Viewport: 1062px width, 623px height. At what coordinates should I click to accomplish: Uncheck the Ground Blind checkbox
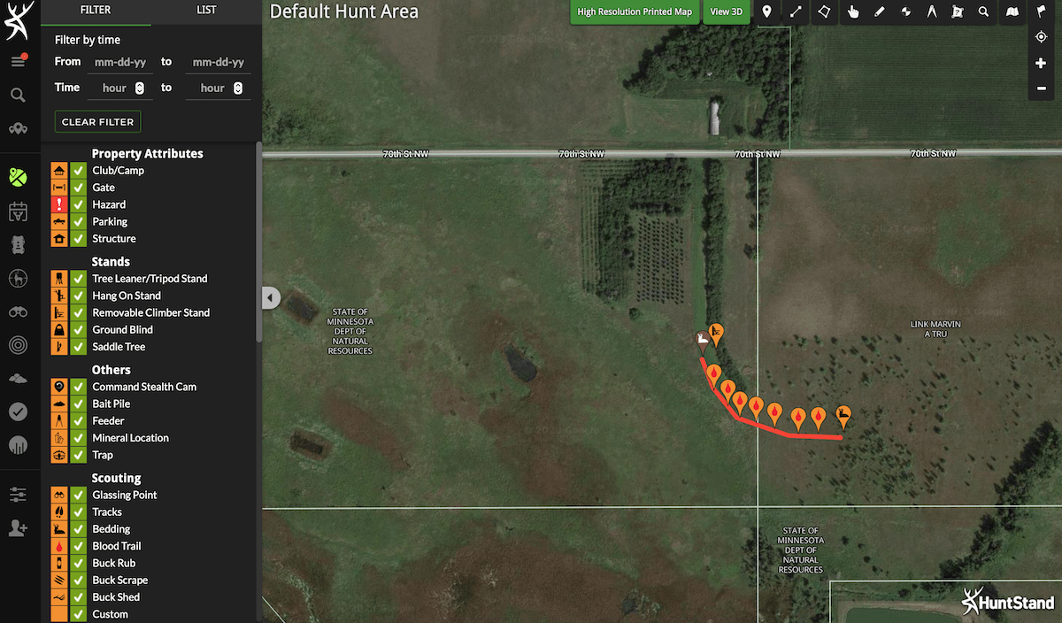tap(78, 330)
